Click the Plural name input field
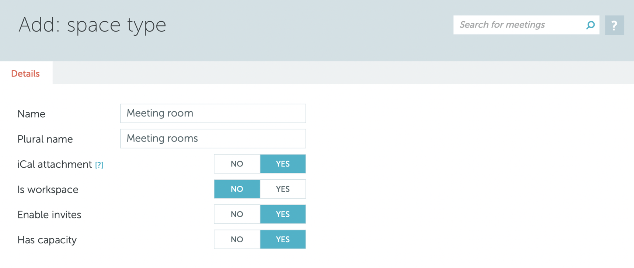This screenshot has width=634, height=268. [213, 139]
